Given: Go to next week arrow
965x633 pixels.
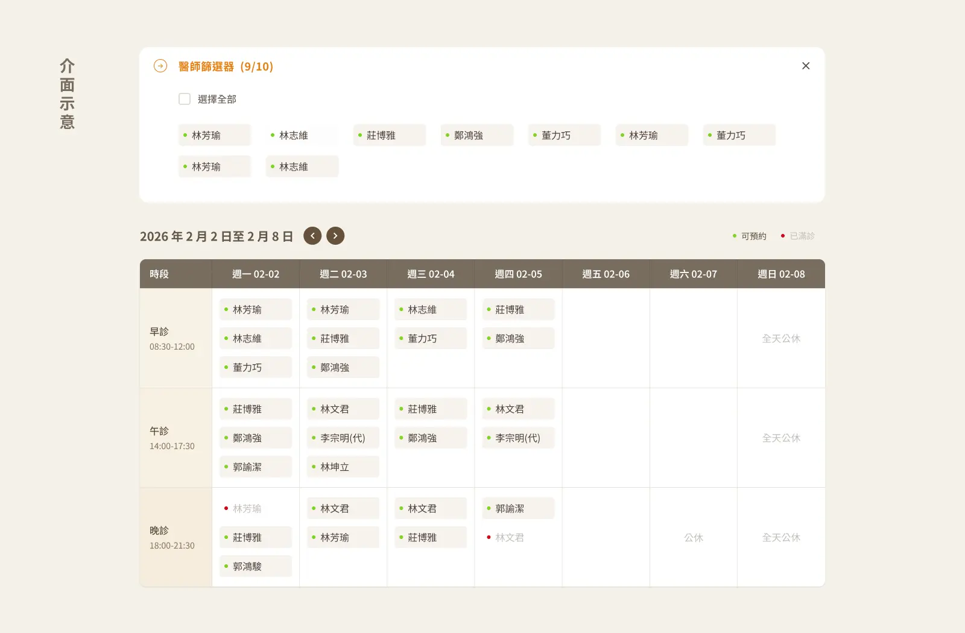Looking at the screenshot, I should click(335, 236).
